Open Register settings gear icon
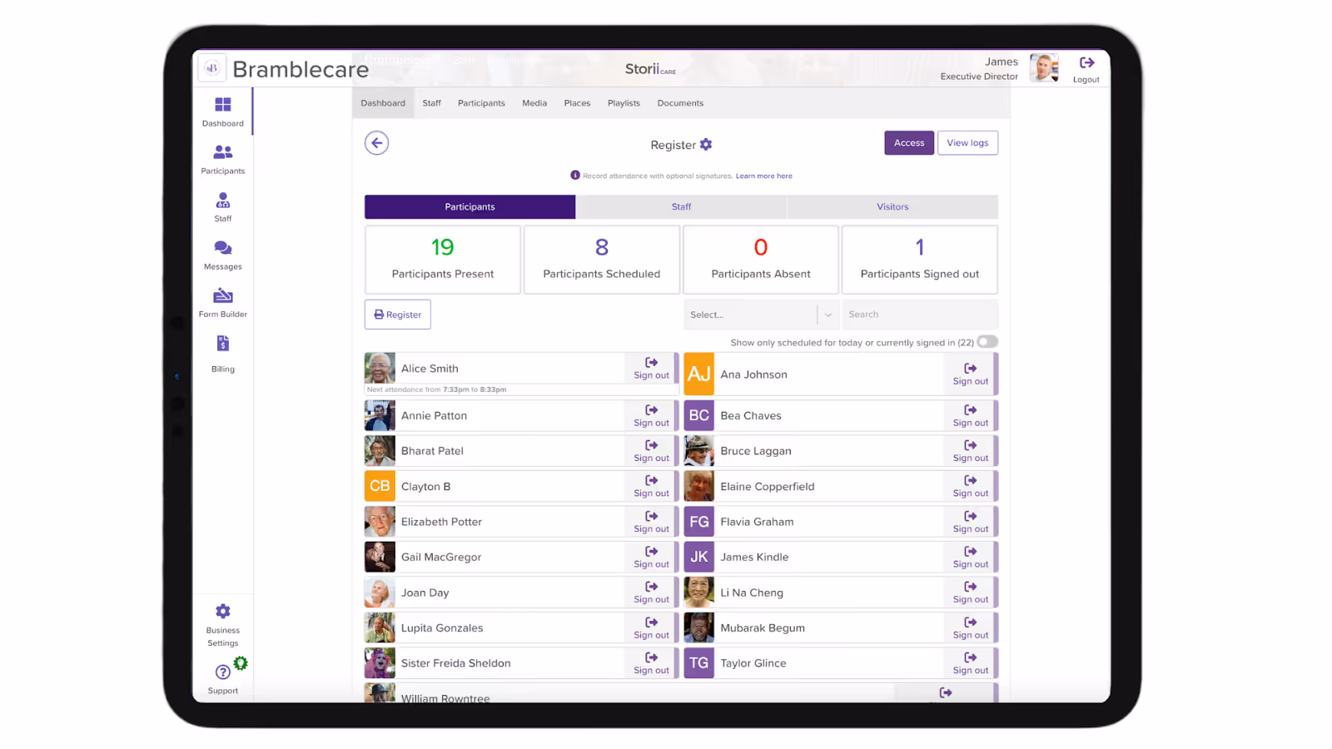Viewport: 1332px width, 749px height. 706,145
